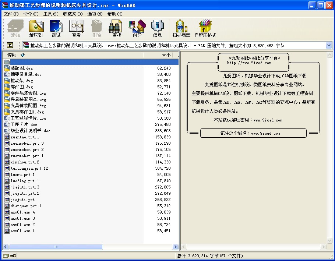Click the 查找 (Find) binoculars icon

pos(116,29)
